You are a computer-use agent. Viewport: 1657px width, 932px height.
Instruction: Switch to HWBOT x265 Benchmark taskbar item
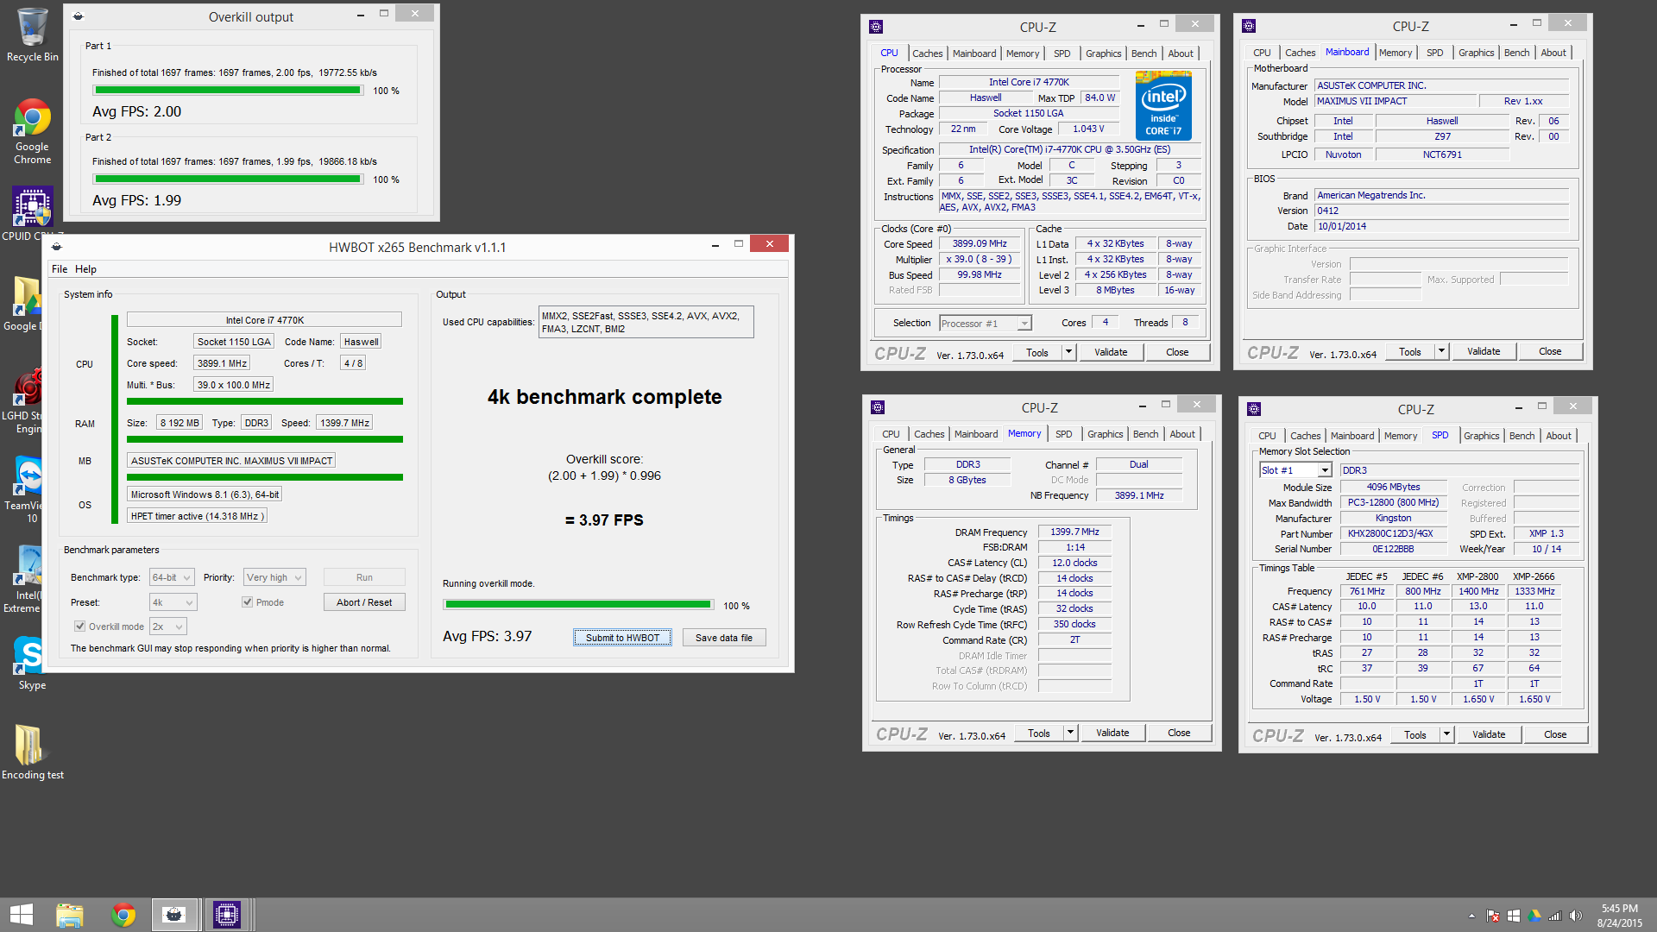[174, 915]
